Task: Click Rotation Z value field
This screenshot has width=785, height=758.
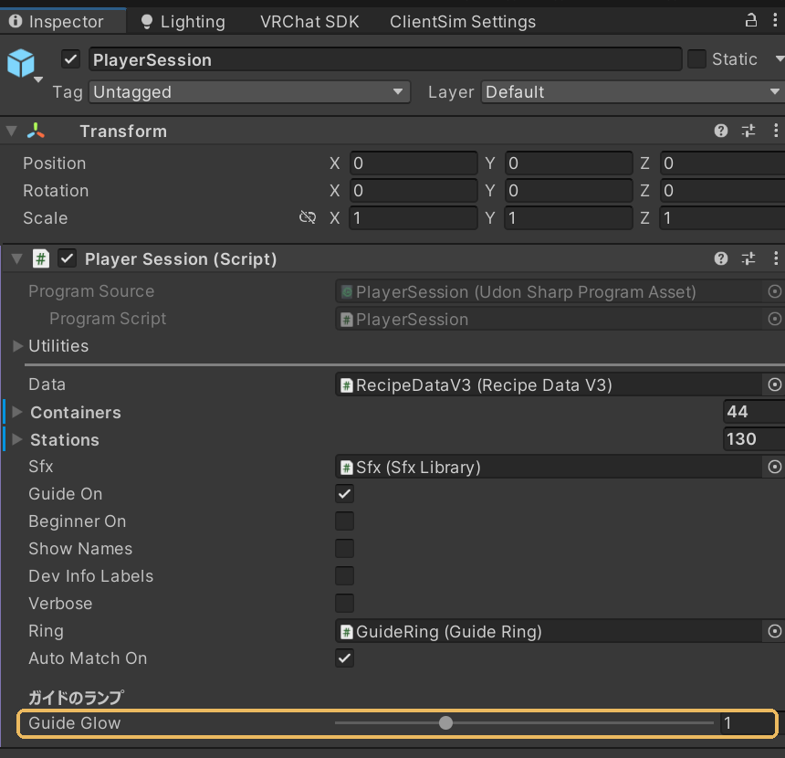Action: (722, 190)
